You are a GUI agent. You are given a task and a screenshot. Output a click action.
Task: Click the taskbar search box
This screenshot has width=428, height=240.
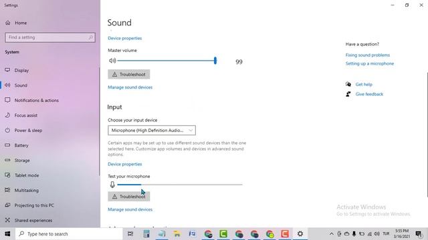point(69,234)
